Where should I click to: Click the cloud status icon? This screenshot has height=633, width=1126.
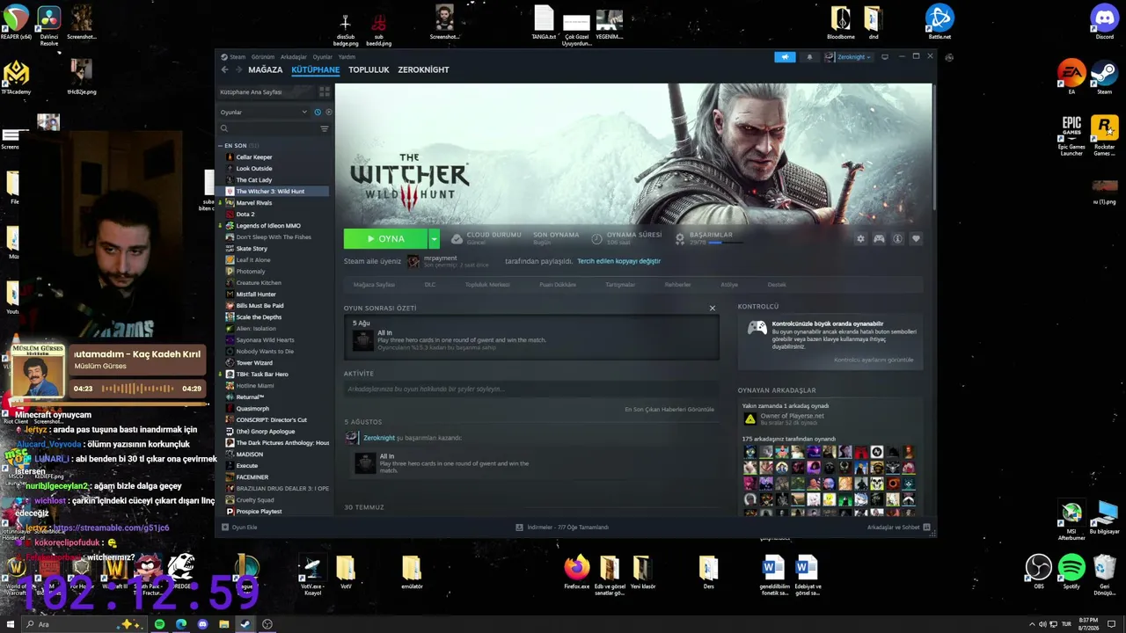point(457,238)
